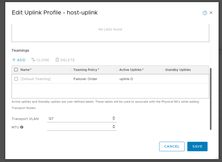Click the Transport VLAN spinner arrows
The image size is (222, 162).
[114, 118]
